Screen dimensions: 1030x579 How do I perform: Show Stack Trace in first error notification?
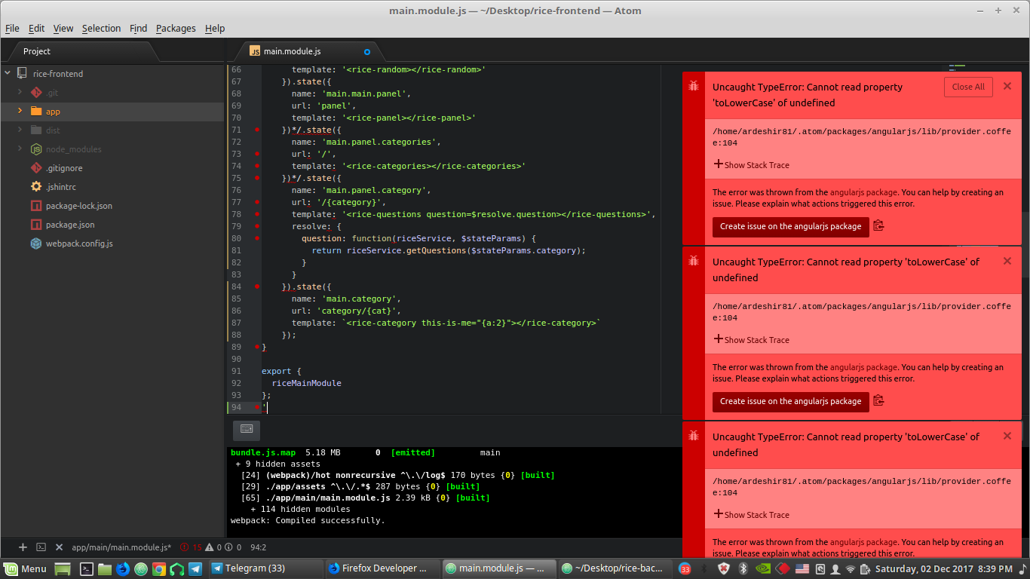(752, 165)
